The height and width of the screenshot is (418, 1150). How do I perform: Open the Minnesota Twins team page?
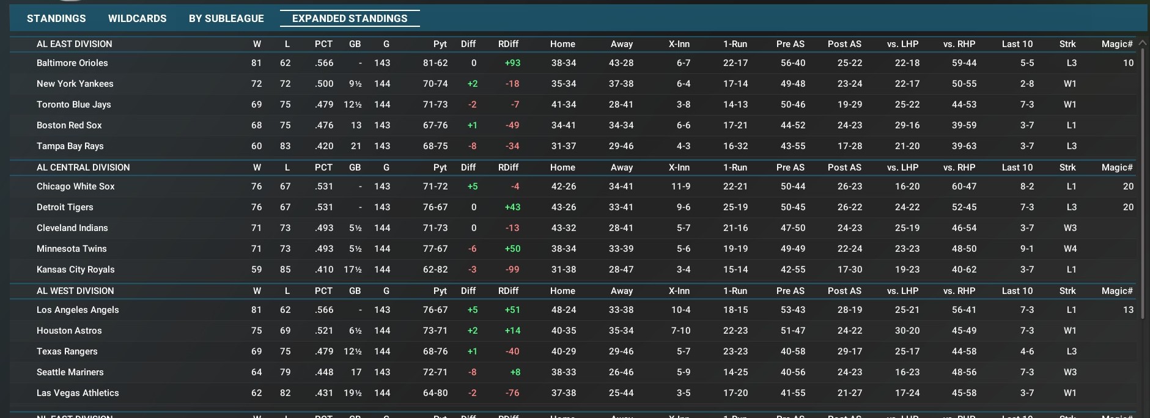[x=72, y=249]
